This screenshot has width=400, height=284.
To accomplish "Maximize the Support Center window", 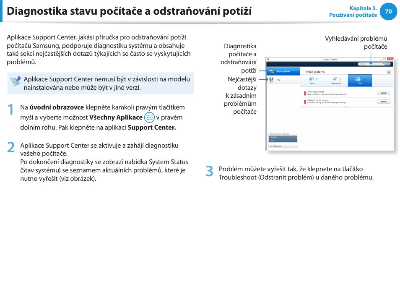I will click(x=385, y=59).
